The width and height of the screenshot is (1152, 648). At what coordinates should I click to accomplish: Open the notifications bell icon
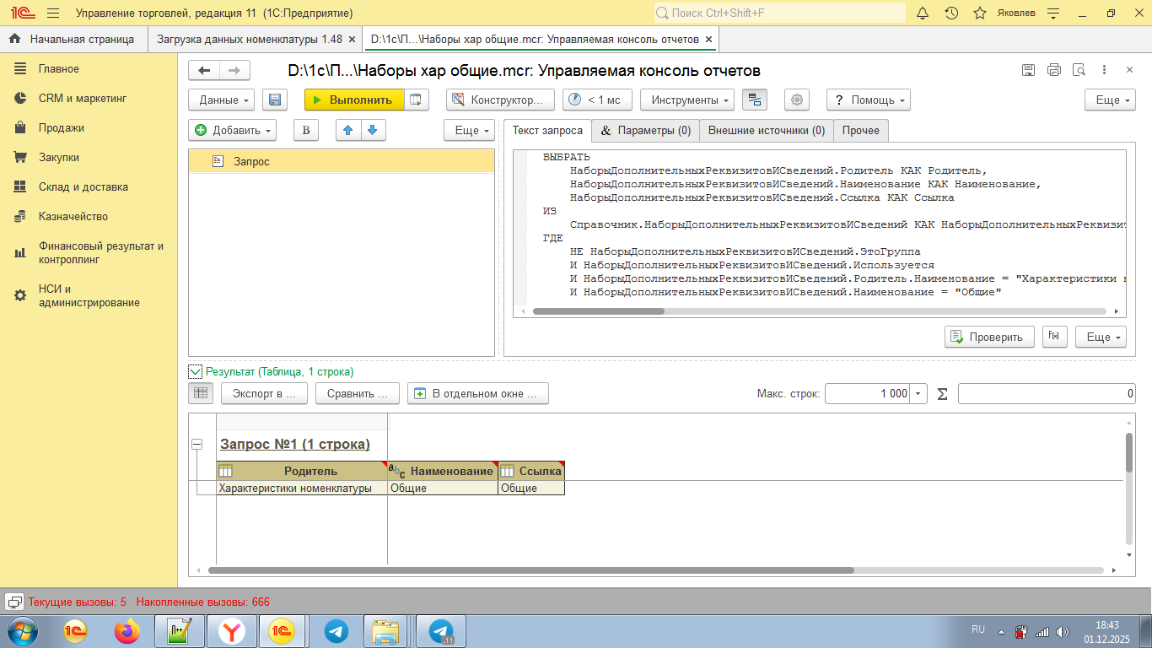(923, 13)
